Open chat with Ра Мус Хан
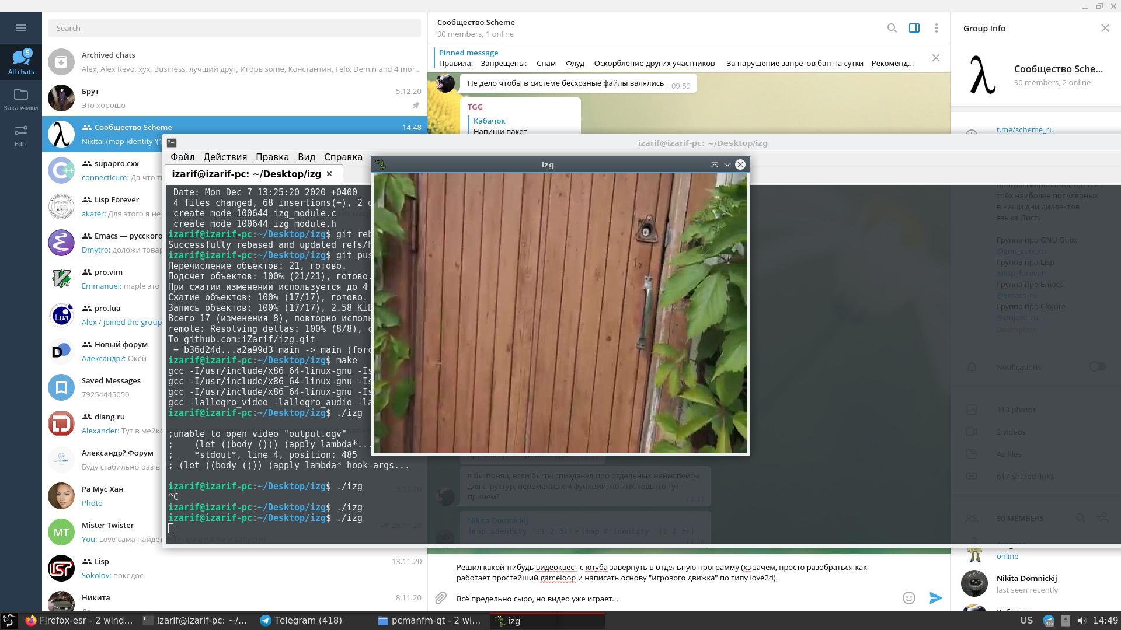Viewport: 1121px width, 630px height. point(103,496)
